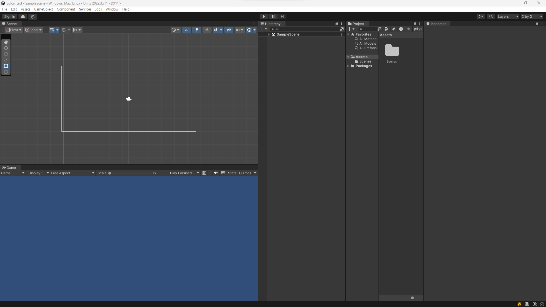Viewport: 546px width, 307px height.
Task: Open the account settings gear icon
Action: pos(33,17)
